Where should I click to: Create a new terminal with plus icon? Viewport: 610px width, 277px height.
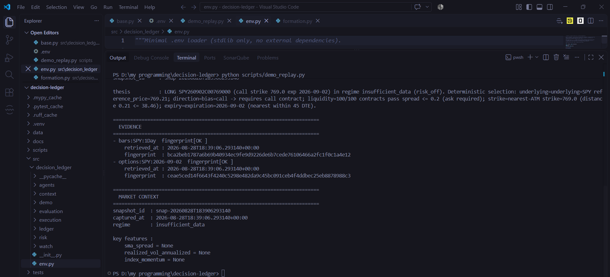click(x=530, y=57)
